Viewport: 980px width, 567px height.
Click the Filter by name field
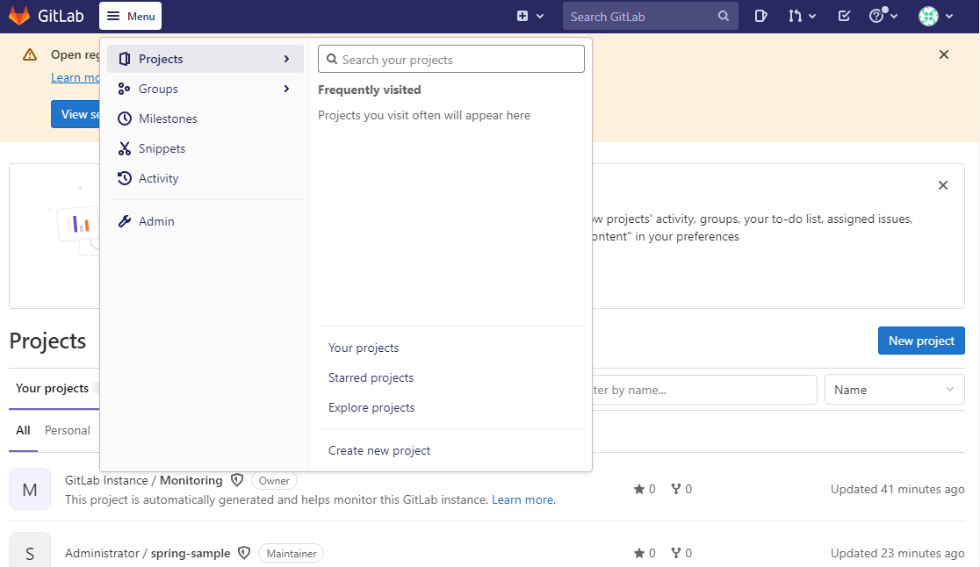tap(704, 390)
